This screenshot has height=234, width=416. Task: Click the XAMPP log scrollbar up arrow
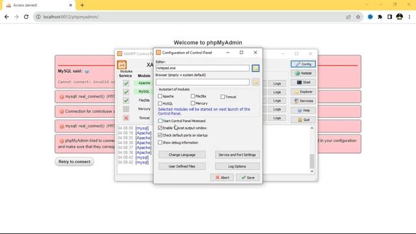click(x=312, y=128)
